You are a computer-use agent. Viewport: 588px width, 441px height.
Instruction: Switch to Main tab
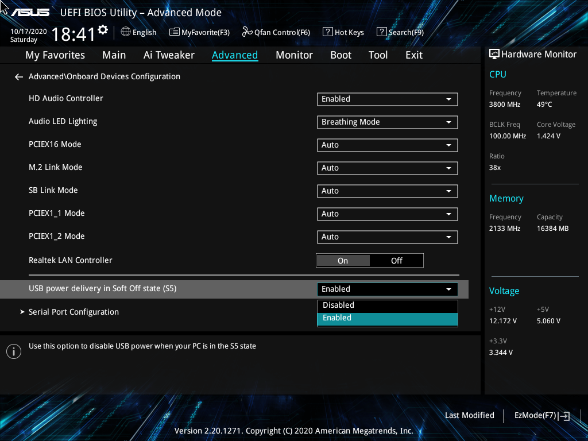pyautogui.click(x=114, y=55)
